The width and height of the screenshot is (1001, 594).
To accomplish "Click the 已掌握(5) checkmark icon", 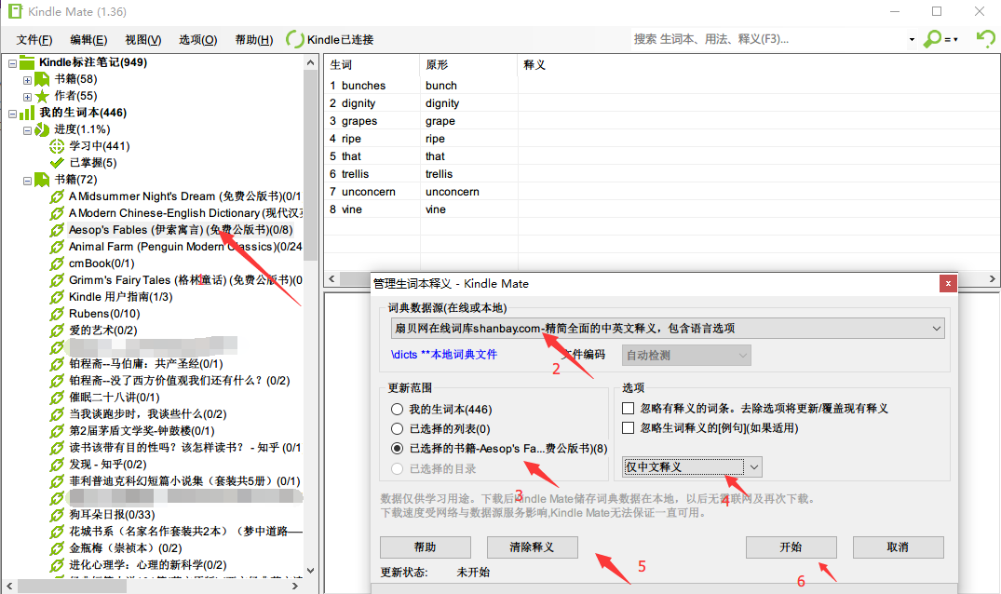I will (x=58, y=163).
